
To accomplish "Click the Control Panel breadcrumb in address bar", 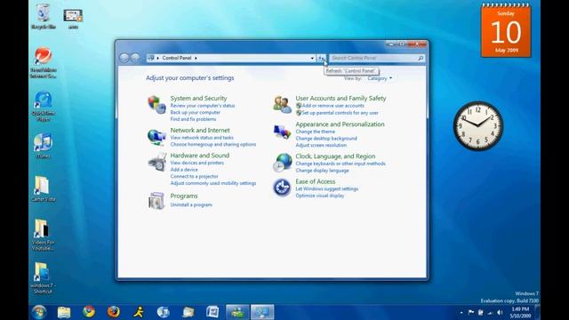I will (x=177, y=58).
